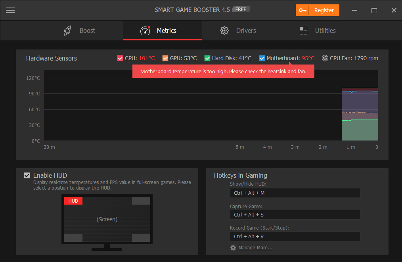Image resolution: width=402 pixels, height=262 pixels.
Task: Select the top-left HUD position
Action: pyautogui.click(x=73, y=201)
